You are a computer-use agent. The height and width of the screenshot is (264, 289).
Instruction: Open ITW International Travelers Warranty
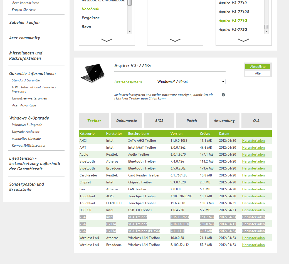click(x=34, y=89)
